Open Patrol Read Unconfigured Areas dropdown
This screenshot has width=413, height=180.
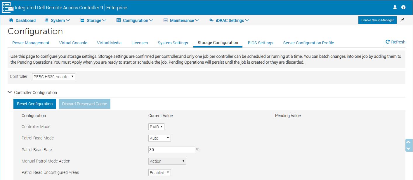point(159,173)
